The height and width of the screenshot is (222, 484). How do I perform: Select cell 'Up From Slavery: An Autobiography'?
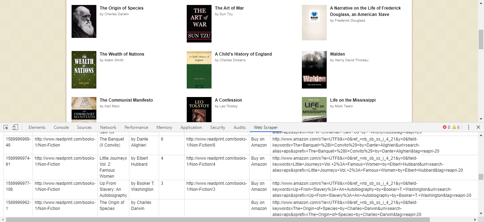tap(113, 189)
